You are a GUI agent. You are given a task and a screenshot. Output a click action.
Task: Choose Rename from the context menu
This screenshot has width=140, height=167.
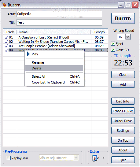[54, 62]
